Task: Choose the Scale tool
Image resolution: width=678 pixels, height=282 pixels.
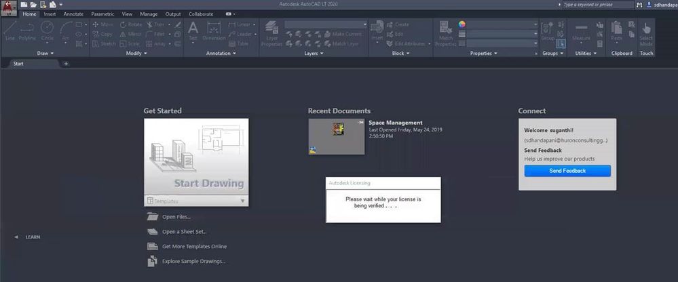Action: tap(130, 43)
